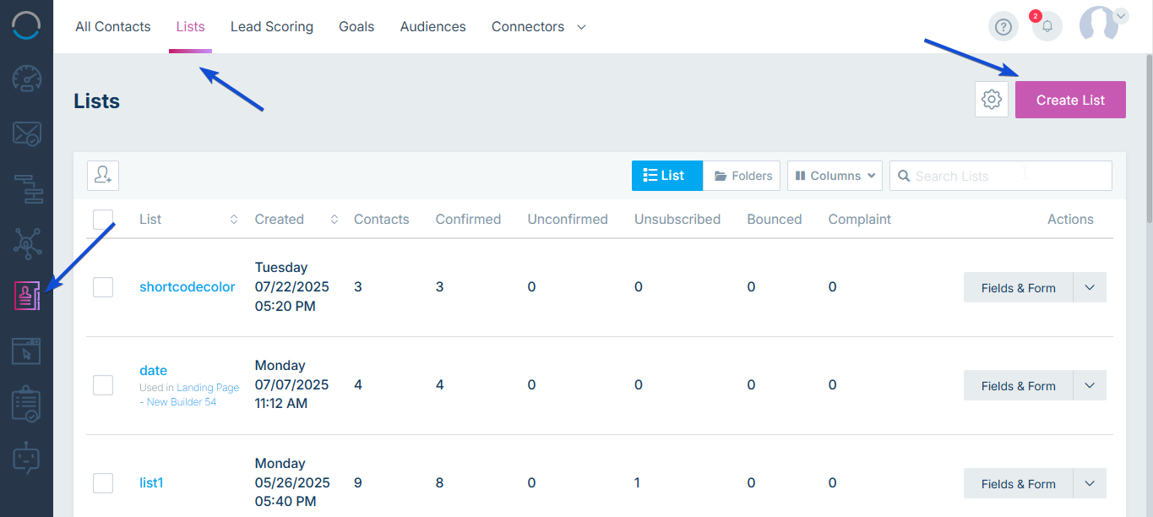Image resolution: width=1153 pixels, height=517 pixels.
Task: Open the user avatar profile menu
Action: 1099,25
